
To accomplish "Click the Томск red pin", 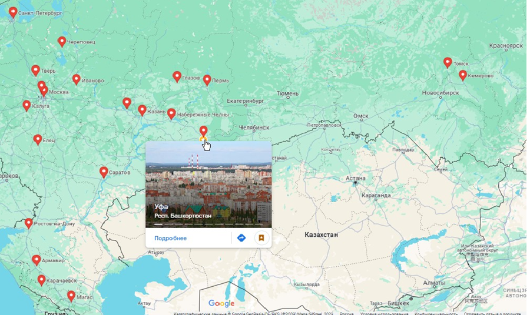I will 448,62.
